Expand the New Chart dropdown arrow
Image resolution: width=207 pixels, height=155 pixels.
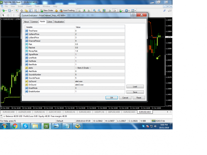pos(6,11)
